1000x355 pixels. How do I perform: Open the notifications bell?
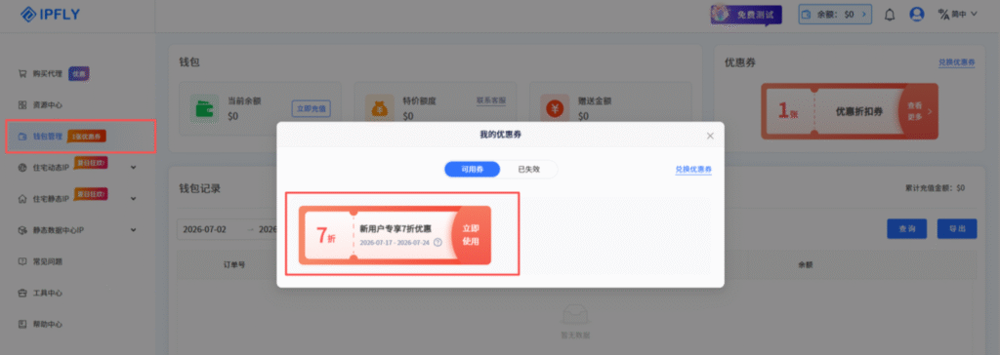coord(890,15)
